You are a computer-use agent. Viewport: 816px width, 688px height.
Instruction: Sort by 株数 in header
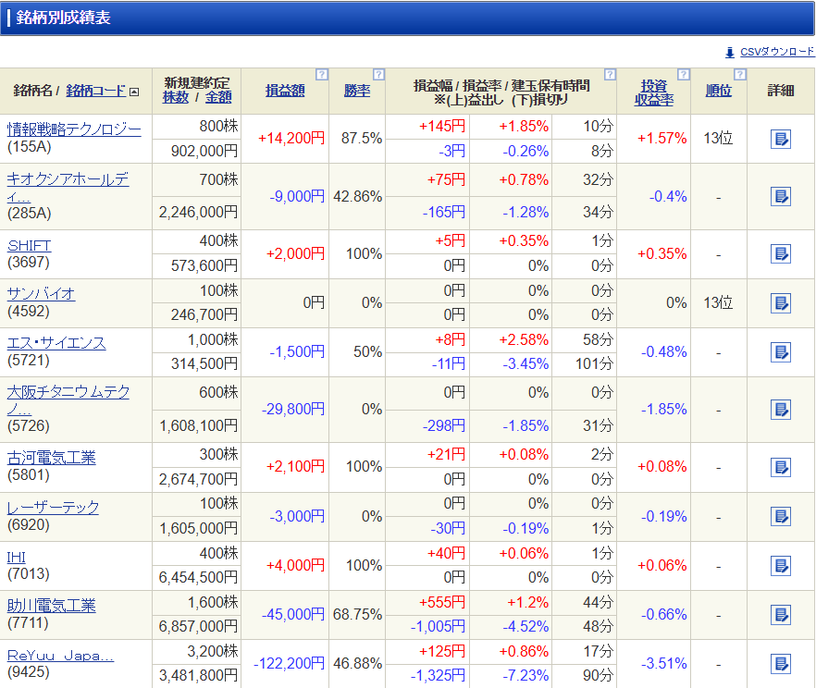(x=175, y=97)
